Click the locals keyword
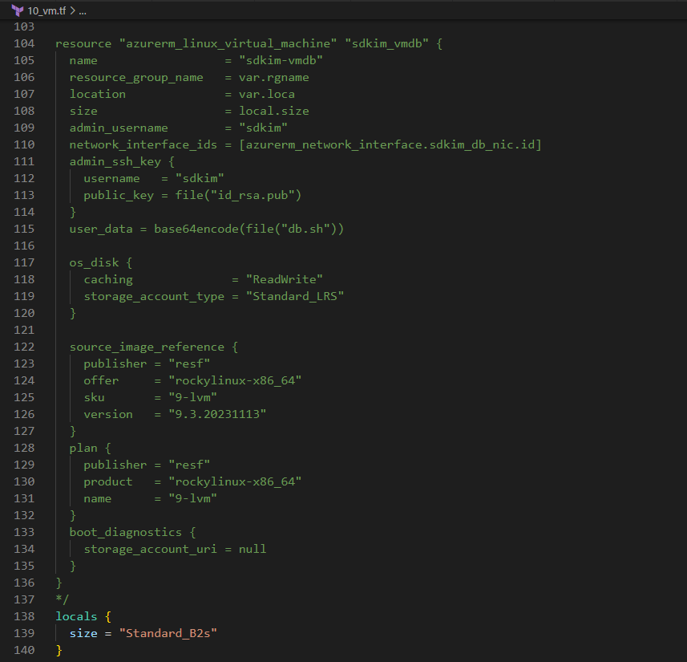The image size is (687, 662). (x=76, y=616)
